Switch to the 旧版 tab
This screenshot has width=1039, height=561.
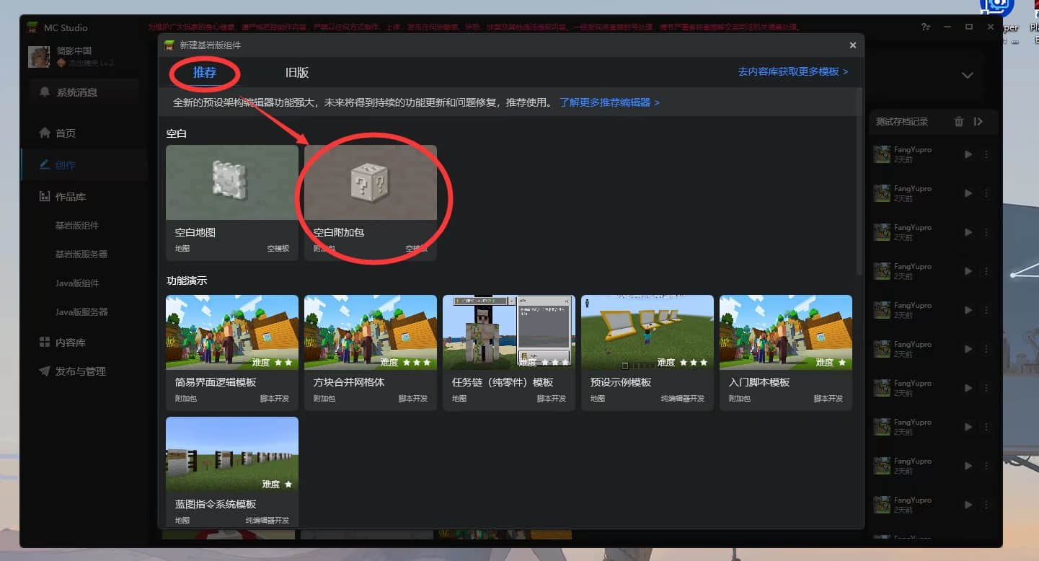(297, 73)
